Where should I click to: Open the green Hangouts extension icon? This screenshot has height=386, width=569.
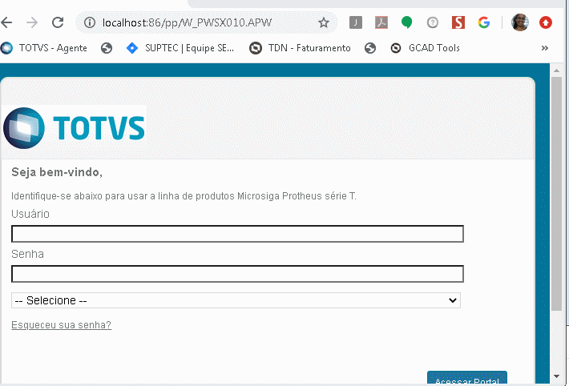pos(407,22)
